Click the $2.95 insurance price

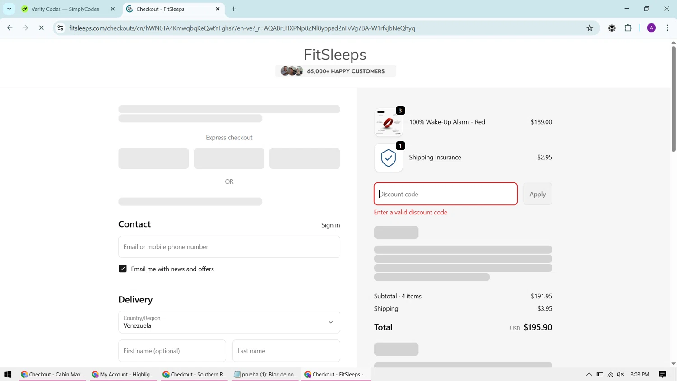point(545,158)
